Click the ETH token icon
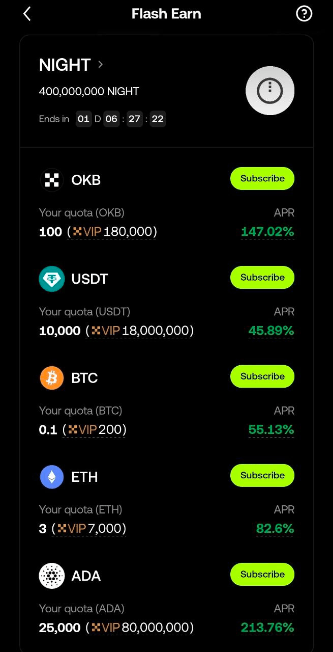 (51, 477)
